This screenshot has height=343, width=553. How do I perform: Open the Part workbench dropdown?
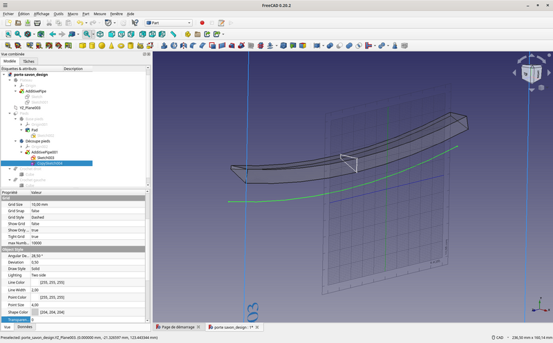[x=169, y=23]
